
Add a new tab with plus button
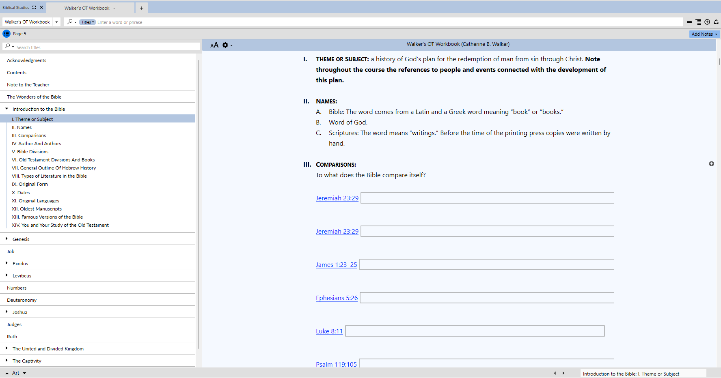(x=142, y=8)
